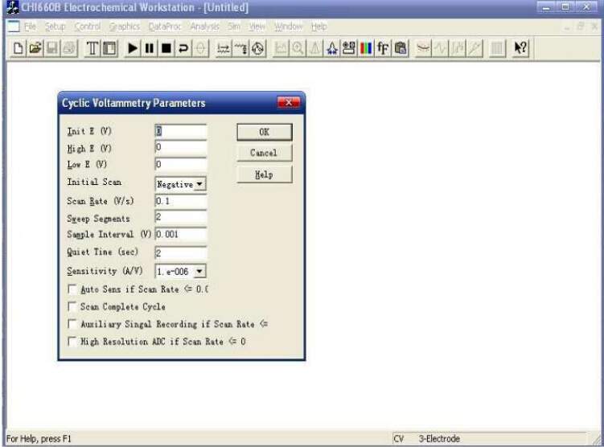Image resolution: width=604 pixels, height=447 pixels.
Task: Close the Cyclic Voltammetry Parameters dialog
Action: pos(288,102)
